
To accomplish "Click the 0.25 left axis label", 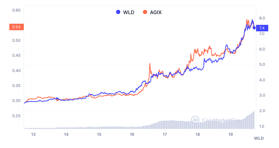I will [16, 116].
